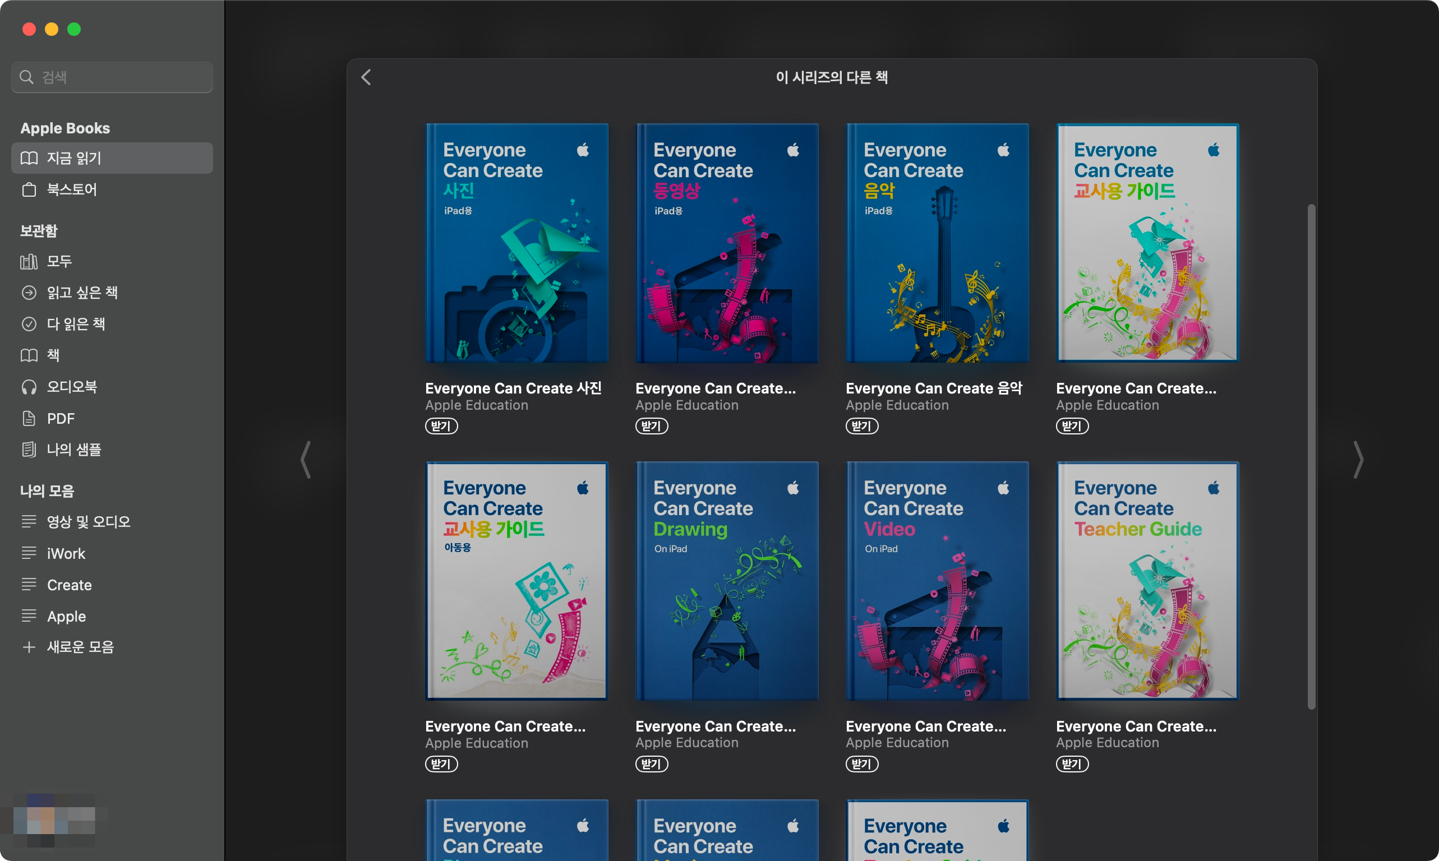Screen dimensions: 1439x861
Task: Open PDF document icon in sidebar
Action: pyautogui.click(x=29, y=418)
